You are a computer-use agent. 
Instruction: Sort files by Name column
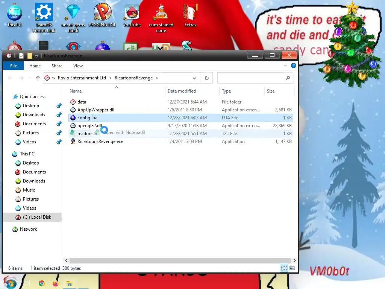click(x=75, y=91)
